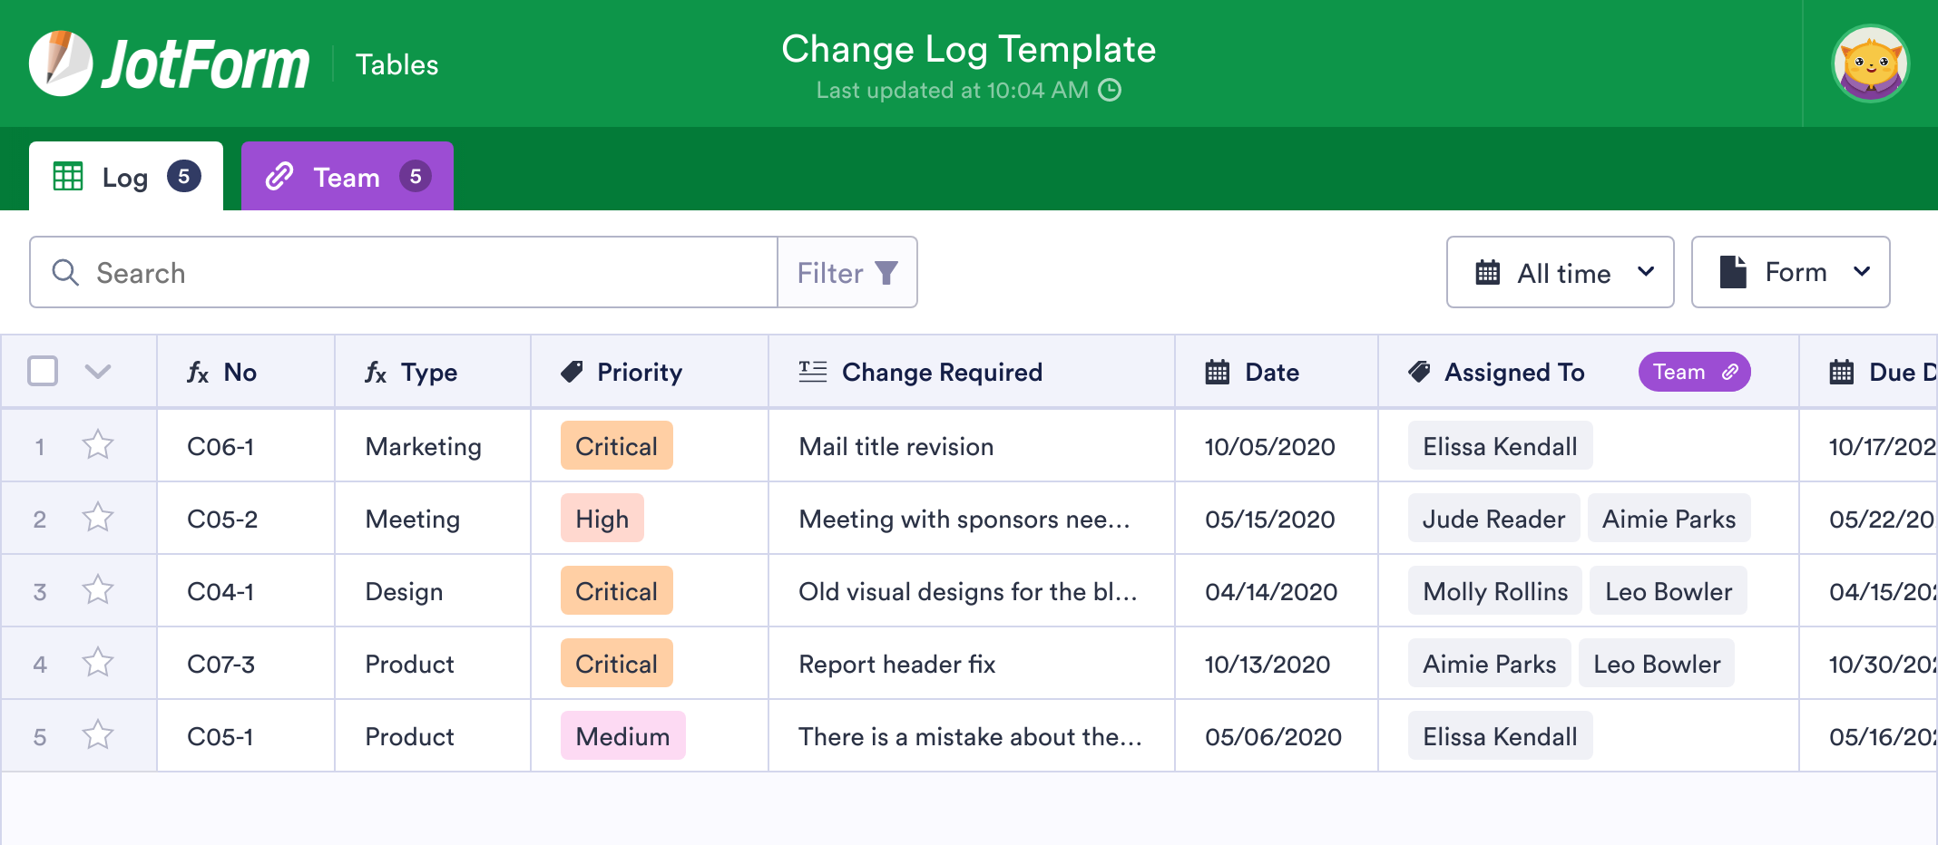This screenshot has height=845, width=1938.
Task: Star row 5 with the Product entry
Action: (97, 735)
